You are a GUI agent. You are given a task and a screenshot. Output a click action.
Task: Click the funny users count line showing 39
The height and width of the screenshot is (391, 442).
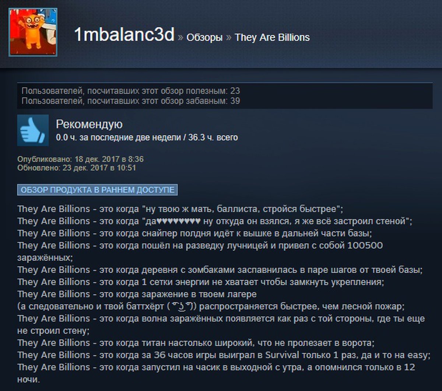pos(131,100)
